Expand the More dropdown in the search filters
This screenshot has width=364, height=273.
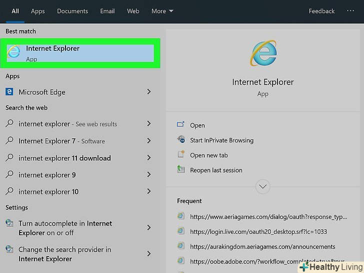coord(162,11)
